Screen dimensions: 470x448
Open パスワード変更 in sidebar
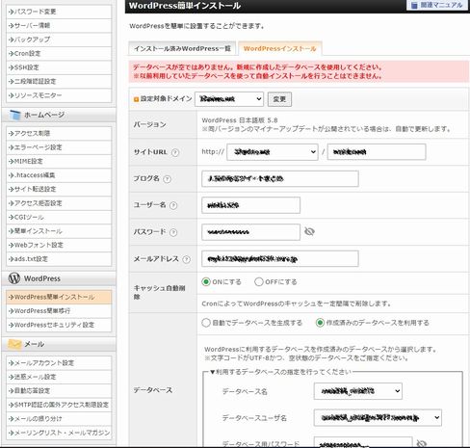tap(59, 12)
